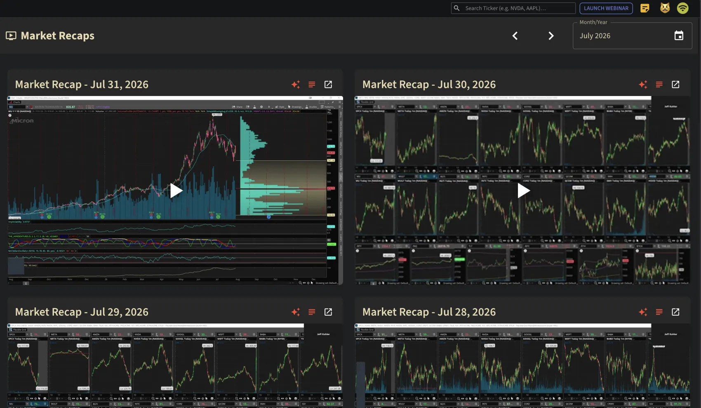701x408 pixels.
Task: Click the green wifi status icon
Action: pyautogui.click(x=683, y=8)
